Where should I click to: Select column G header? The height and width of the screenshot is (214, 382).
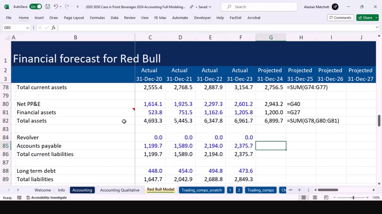coord(271,37)
